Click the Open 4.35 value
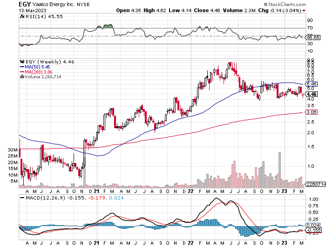This screenshot has width=326, height=247. point(129,10)
